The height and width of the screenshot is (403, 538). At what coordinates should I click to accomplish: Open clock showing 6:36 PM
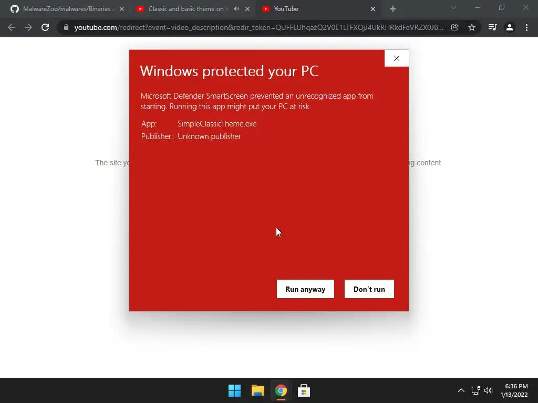click(x=514, y=390)
